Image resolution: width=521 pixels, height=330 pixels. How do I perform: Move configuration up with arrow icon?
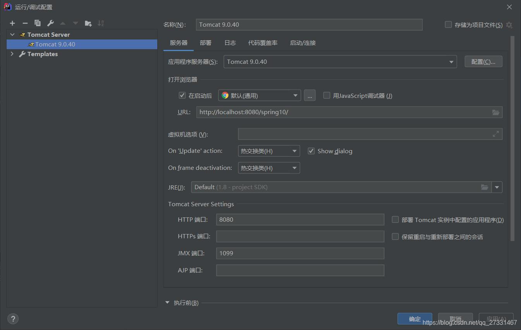tap(63, 23)
